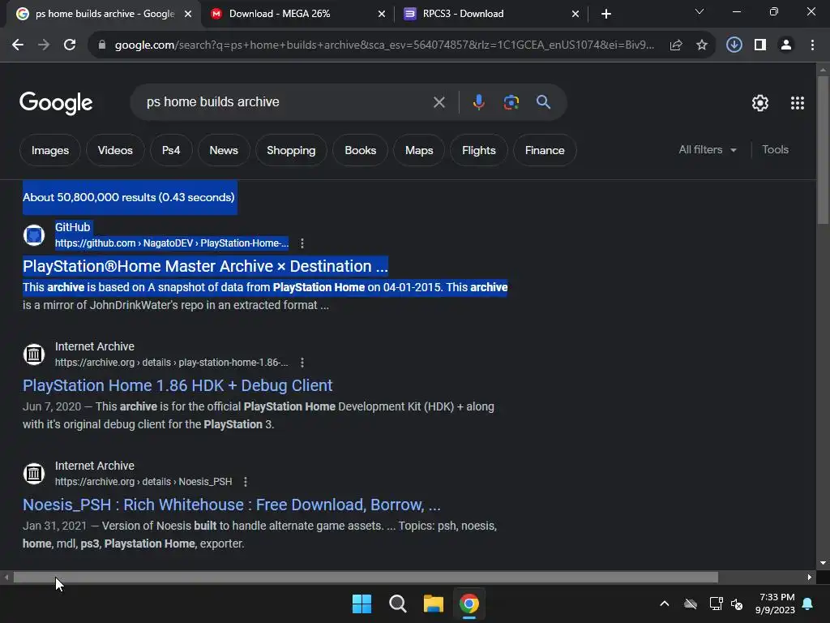Filter results by Videos

pos(115,150)
